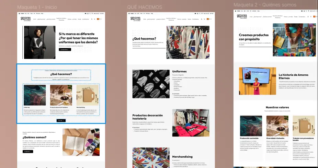Select the 'Producción sostenible' value image in Maqueta 2
Viewport: 318px width, 168px height.
(251, 125)
